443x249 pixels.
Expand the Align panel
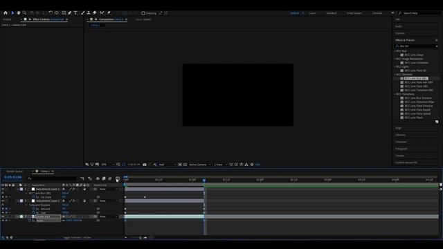point(398,128)
